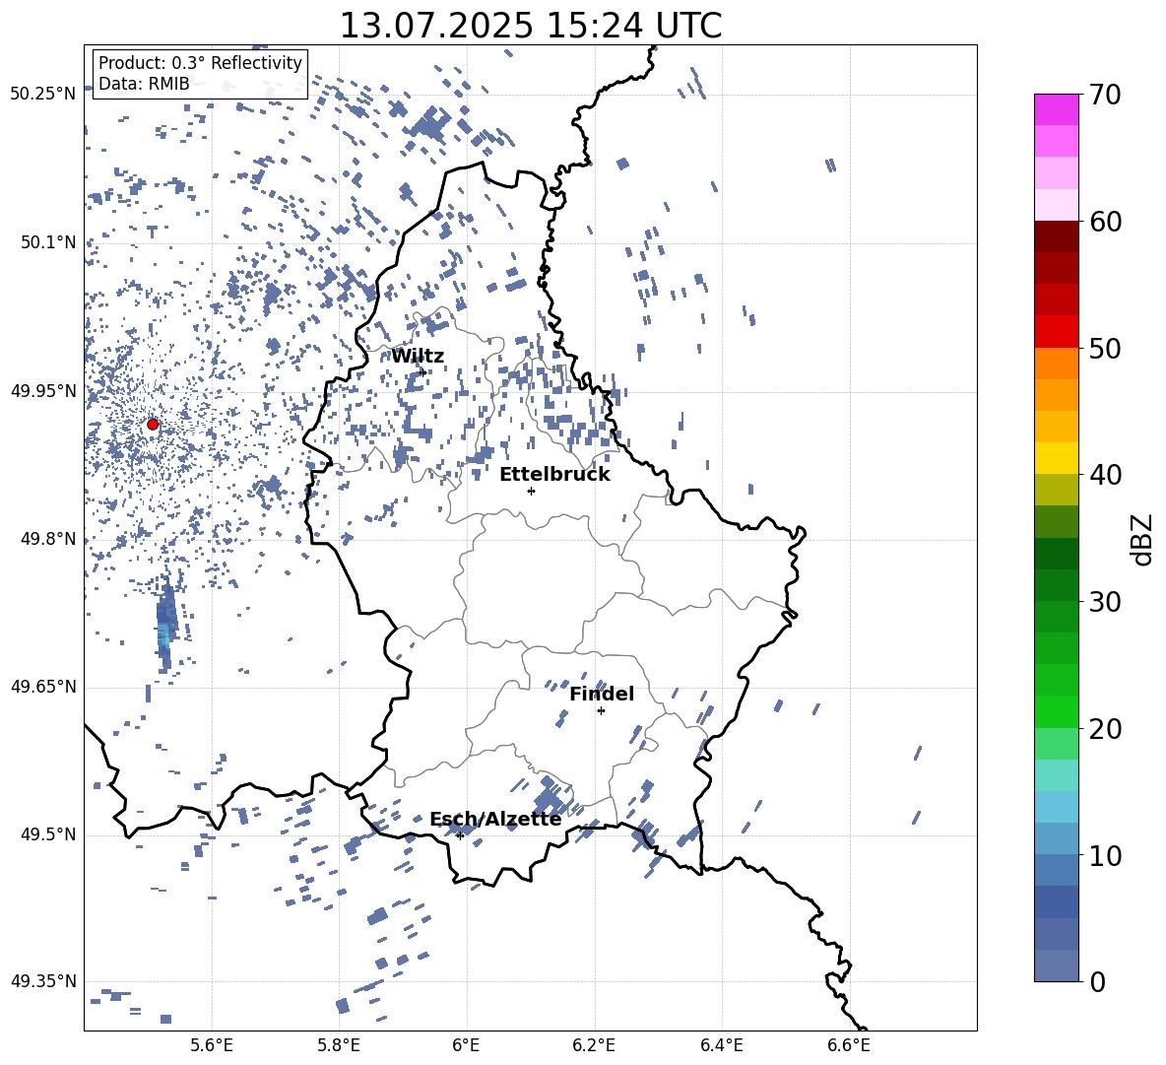Image resolution: width=1166 pixels, height=1065 pixels.
Task: Click the 50.25°N latitude label
Action: pos(43,95)
